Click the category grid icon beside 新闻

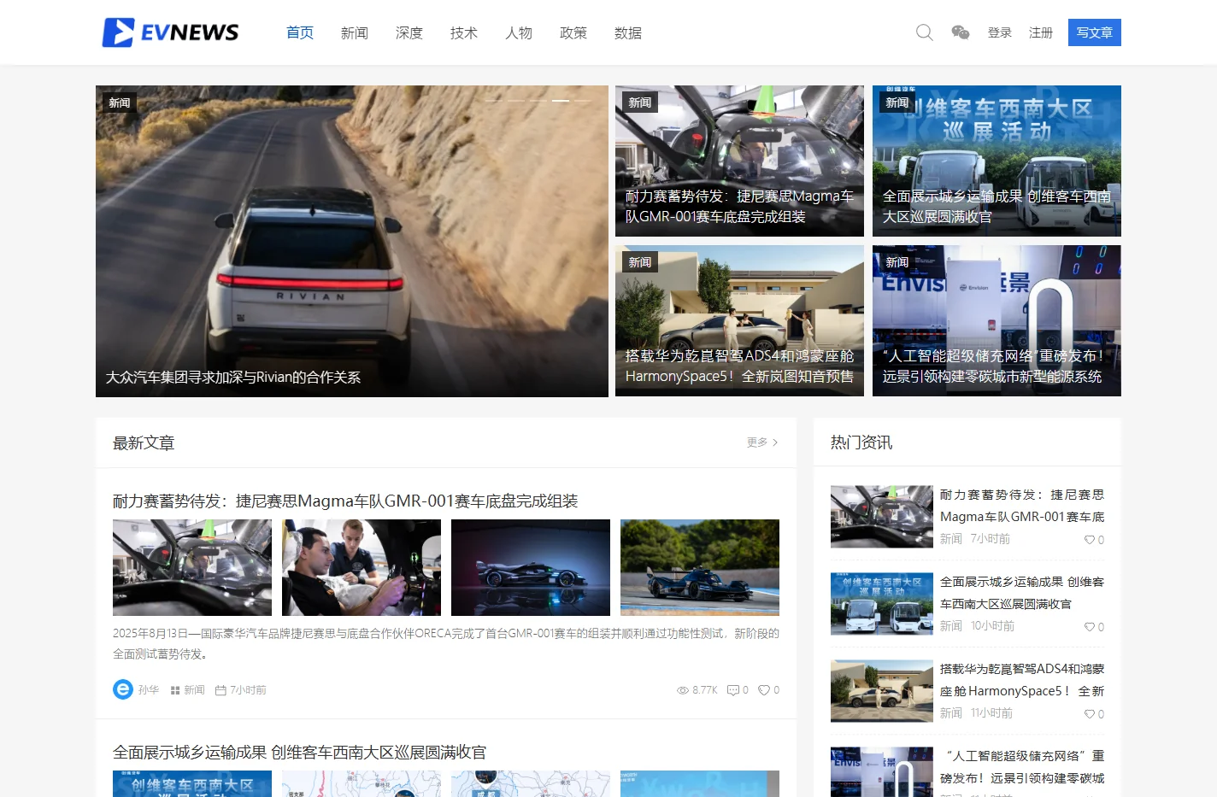point(175,690)
